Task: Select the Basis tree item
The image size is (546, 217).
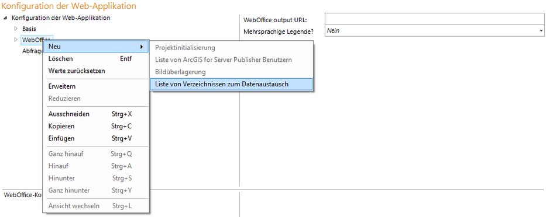Action: coord(29,29)
